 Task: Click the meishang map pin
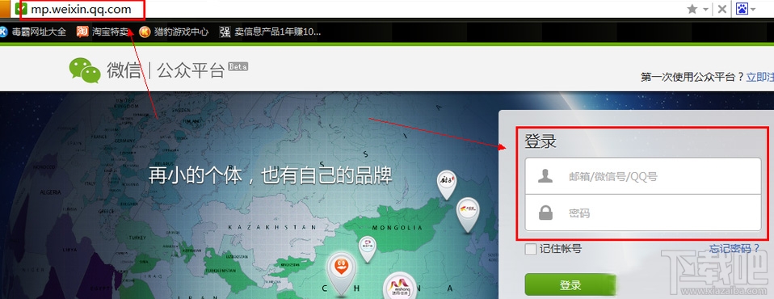[x=400, y=286]
